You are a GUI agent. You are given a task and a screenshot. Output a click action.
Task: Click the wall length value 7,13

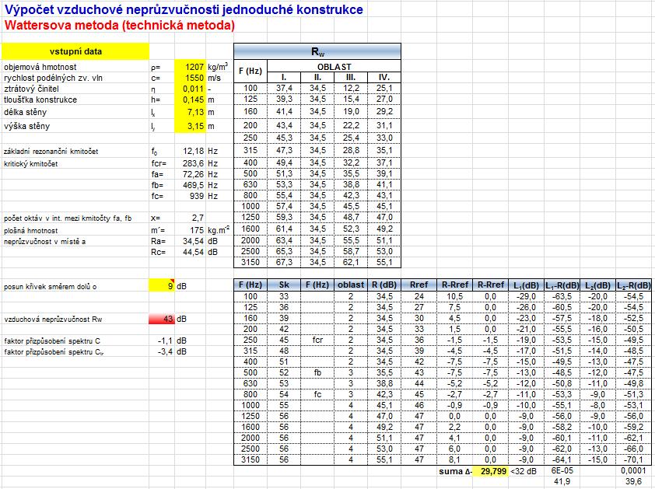tap(190, 112)
